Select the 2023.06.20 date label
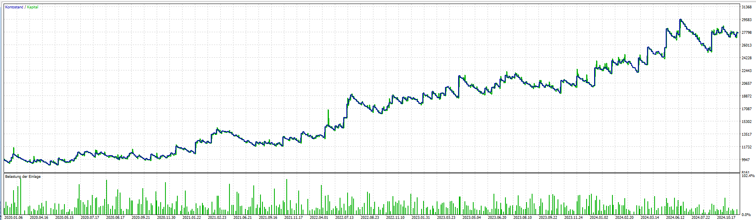The width and height of the screenshot is (756, 220). pos(497,218)
